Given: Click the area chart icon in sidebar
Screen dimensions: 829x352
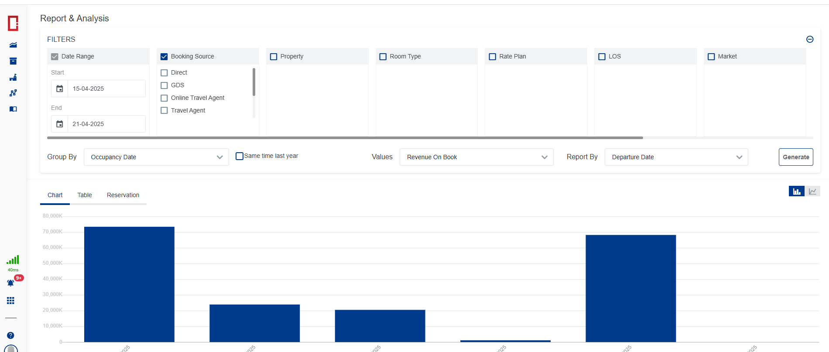Looking at the screenshot, I should 13,45.
